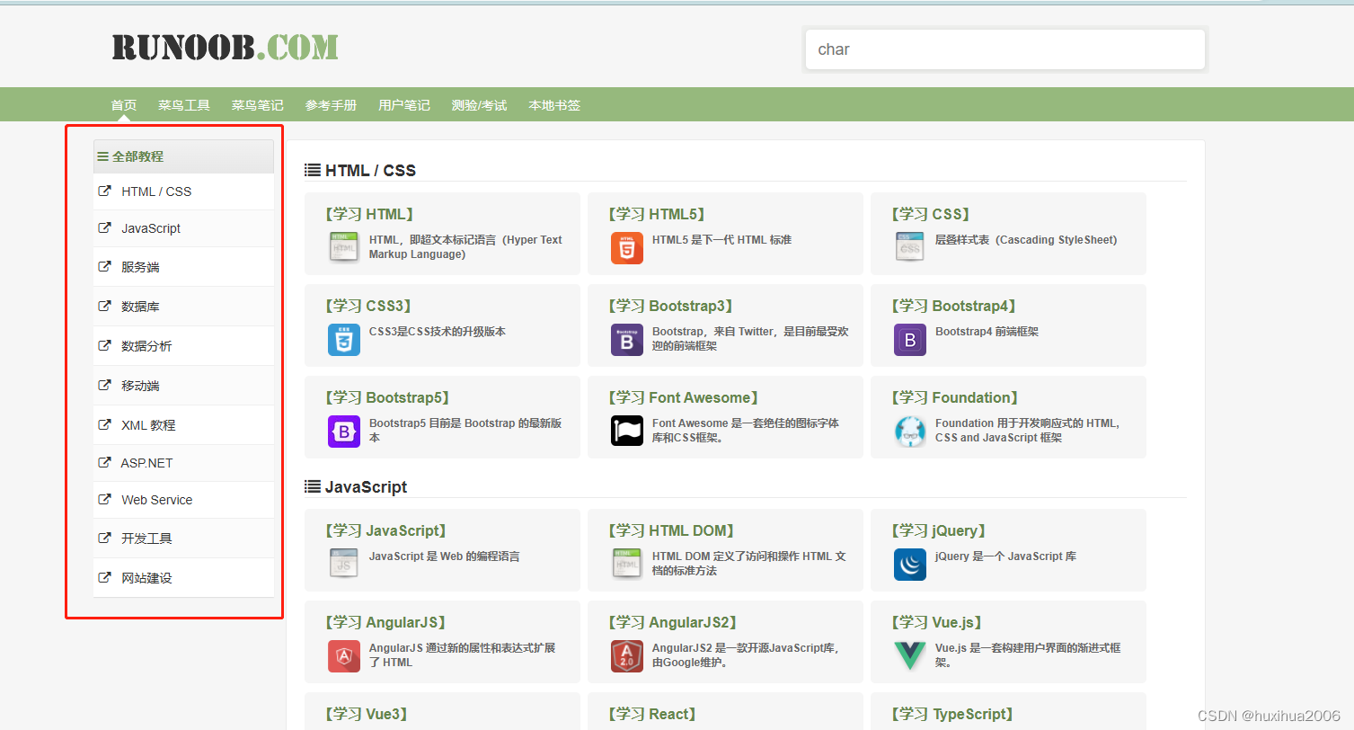Click external-link icon beside Web Service

click(x=104, y=499)
